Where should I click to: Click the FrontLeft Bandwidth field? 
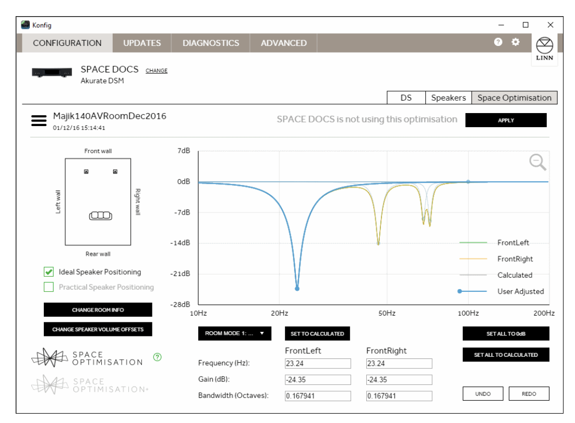[318, 396]
